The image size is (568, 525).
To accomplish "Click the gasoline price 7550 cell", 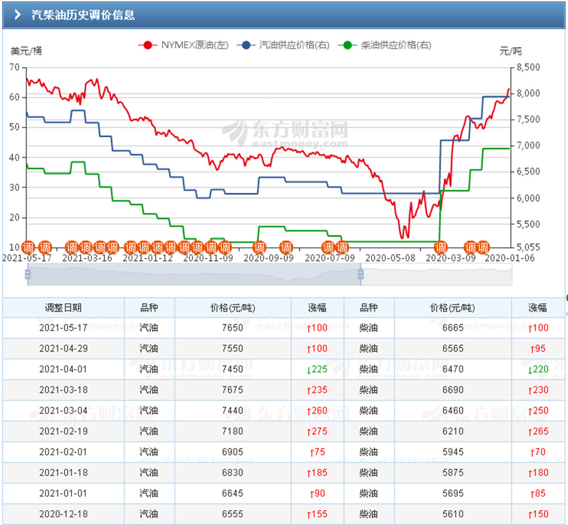I will click(232, 348).
